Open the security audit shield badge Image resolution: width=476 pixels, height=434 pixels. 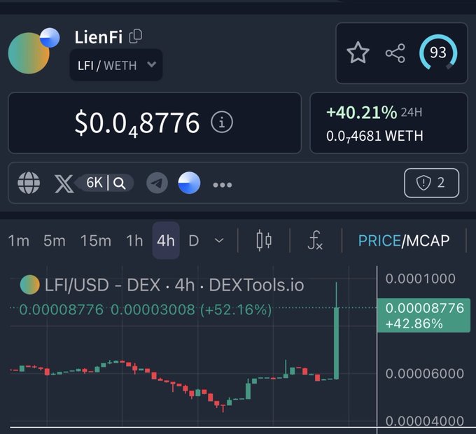tap(431, 183)
